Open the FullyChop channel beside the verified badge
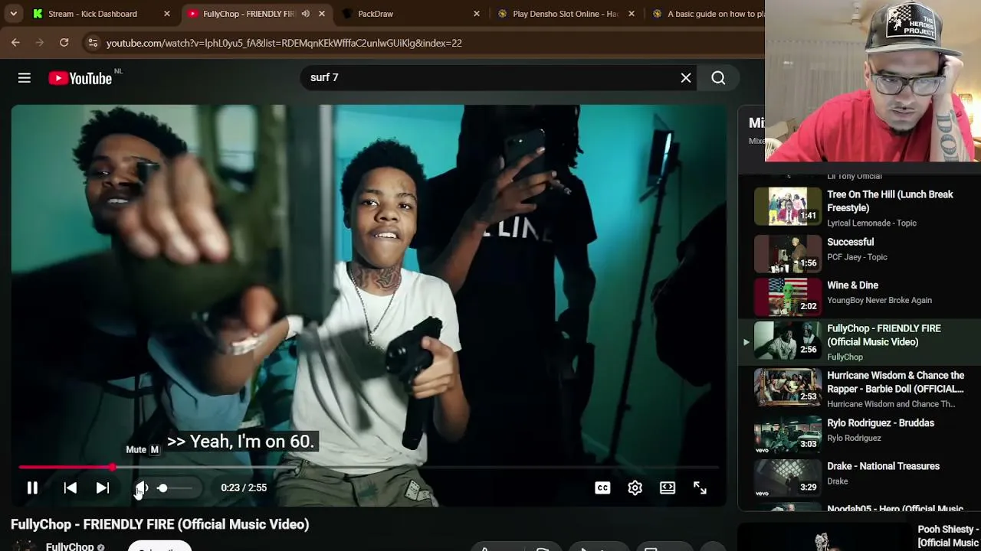Image resolution: width=981 pixels, height=551 pixels. click(x=70, y=546)
